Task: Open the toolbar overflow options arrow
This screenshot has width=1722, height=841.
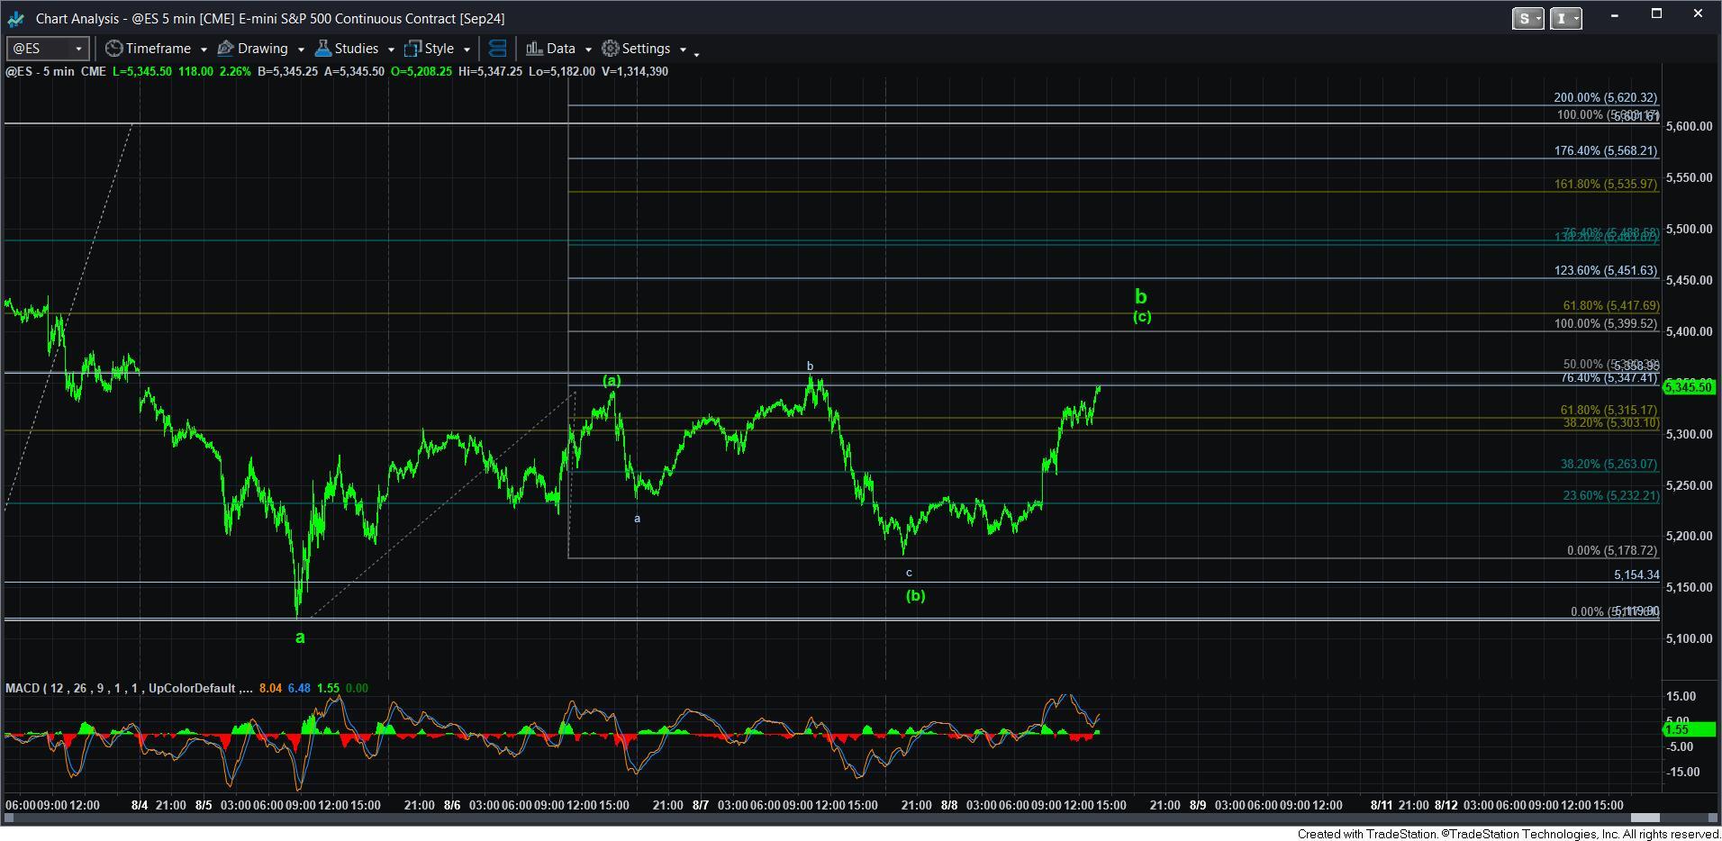Action: (696, 54)
